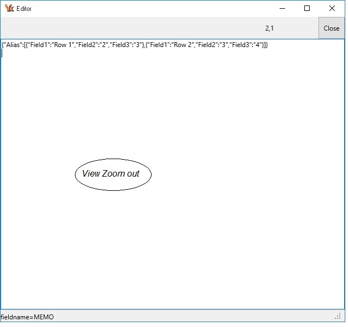Click the JSON text line beginning with "Alias"

135,45
